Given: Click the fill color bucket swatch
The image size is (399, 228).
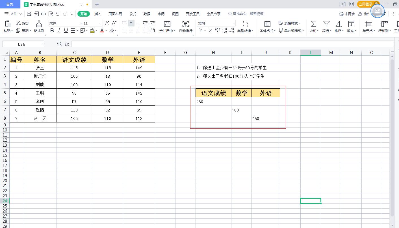Looking at the screenshot, I should (x=92, y=31).
